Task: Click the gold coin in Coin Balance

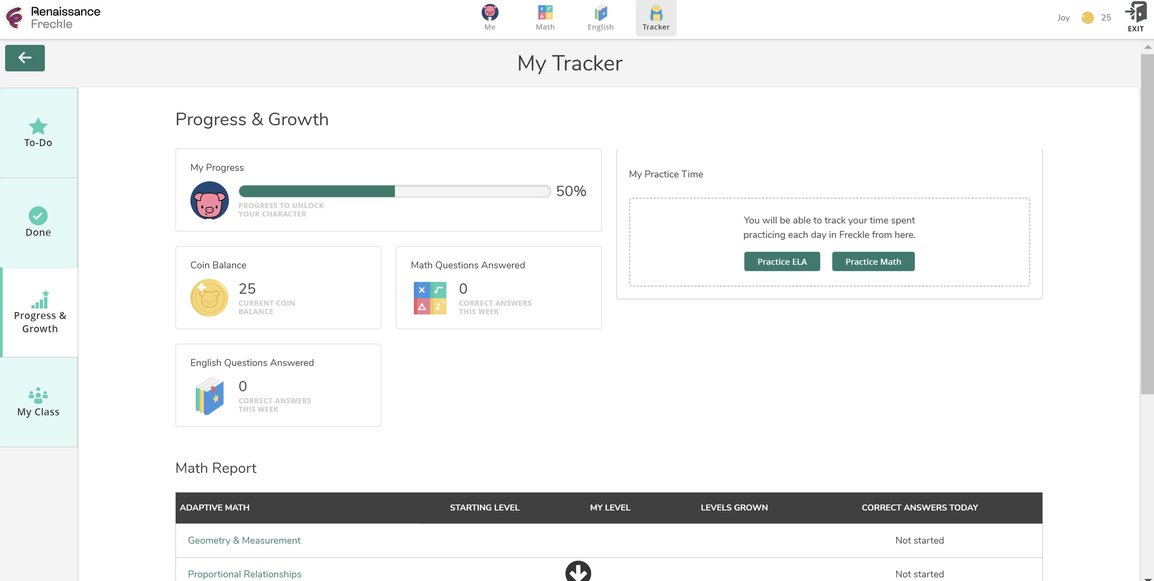Action: [209, 297]
